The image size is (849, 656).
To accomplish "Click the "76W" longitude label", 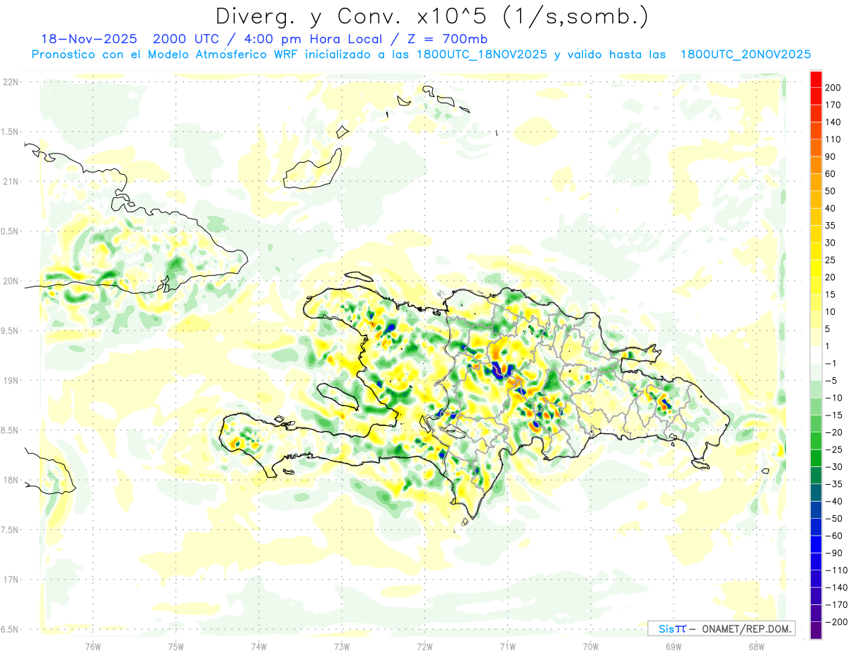I will pos(93,646).
